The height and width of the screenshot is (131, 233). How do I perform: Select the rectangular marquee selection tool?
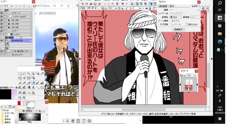(20, 74)
